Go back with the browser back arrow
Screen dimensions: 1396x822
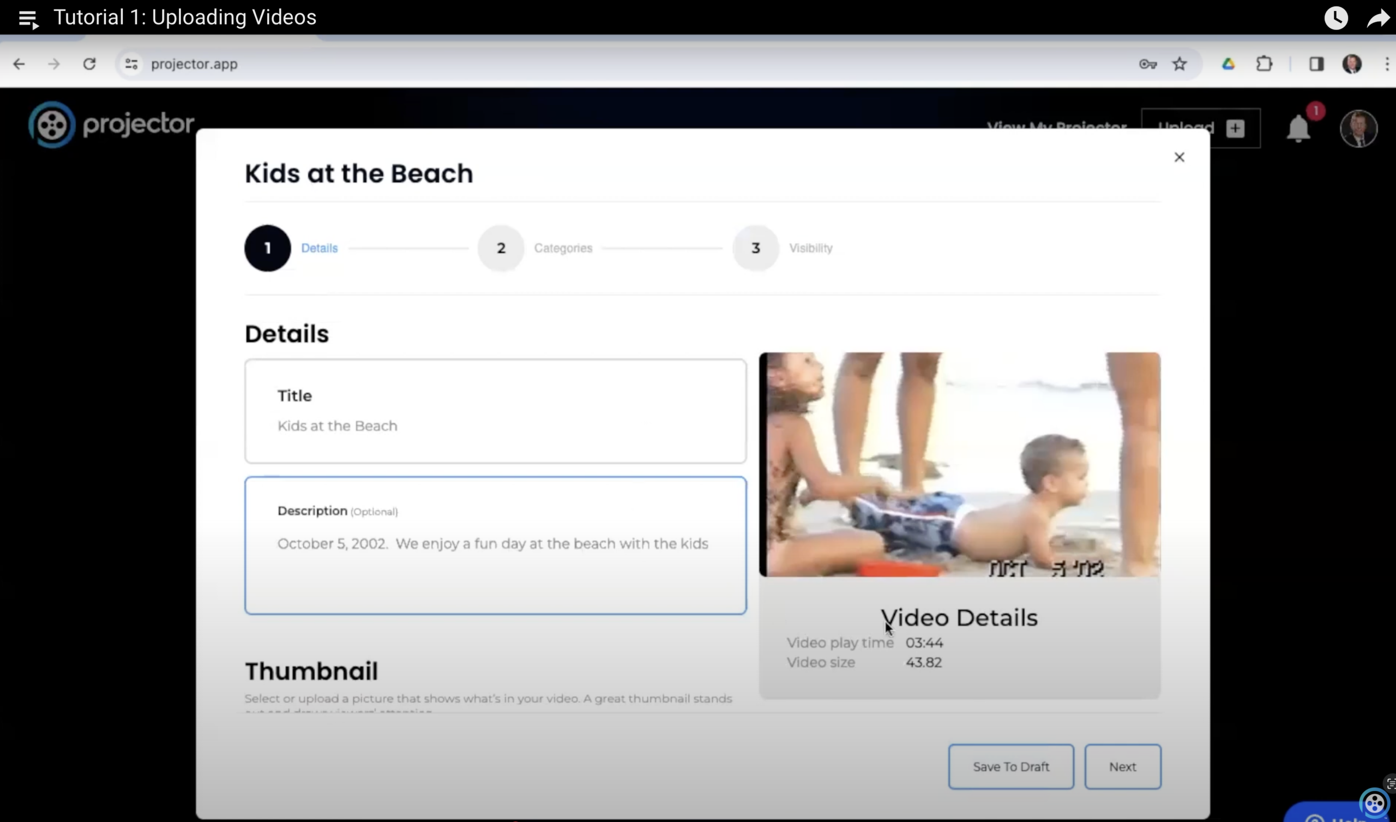click(x=19, y=64)
